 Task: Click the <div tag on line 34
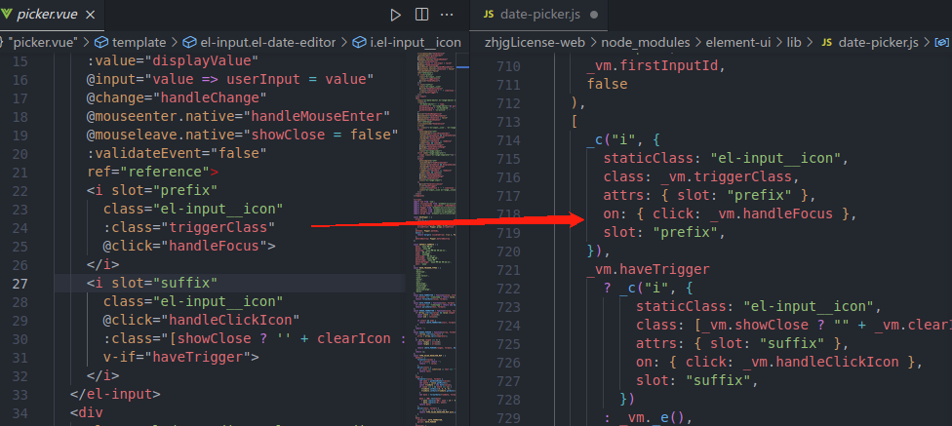tap(86, 412)
